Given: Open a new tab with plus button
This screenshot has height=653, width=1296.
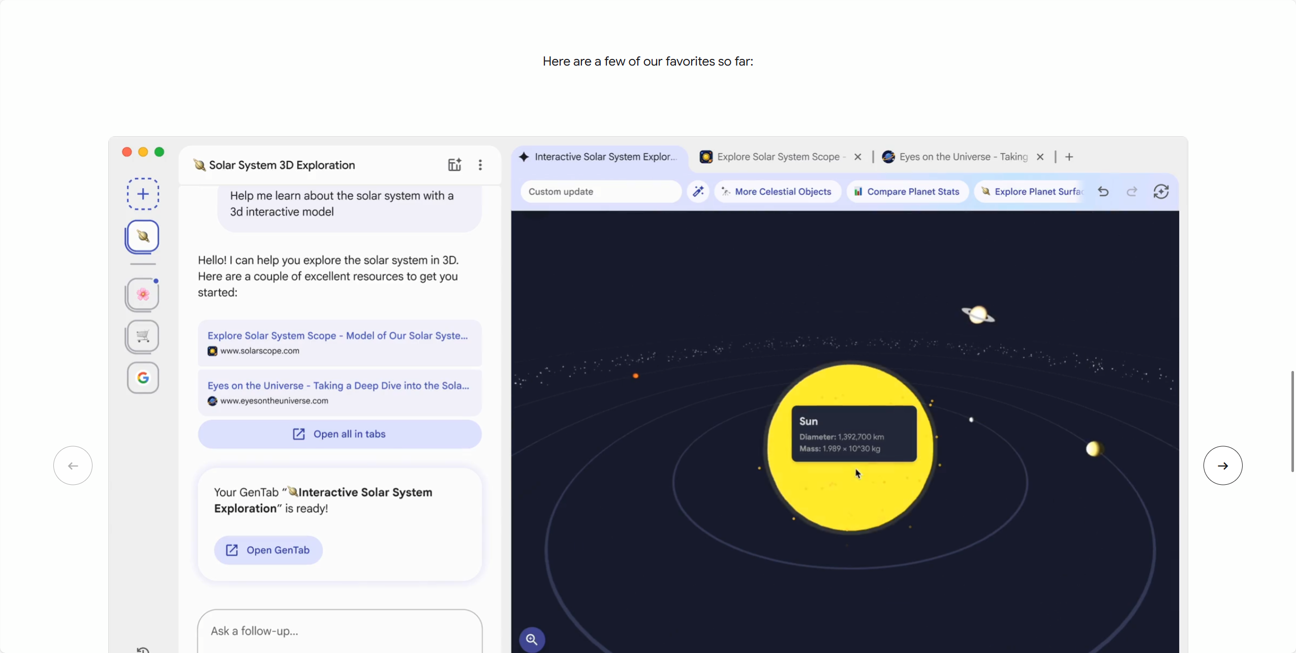Looking at the screenshot, I should point(1069,157).
